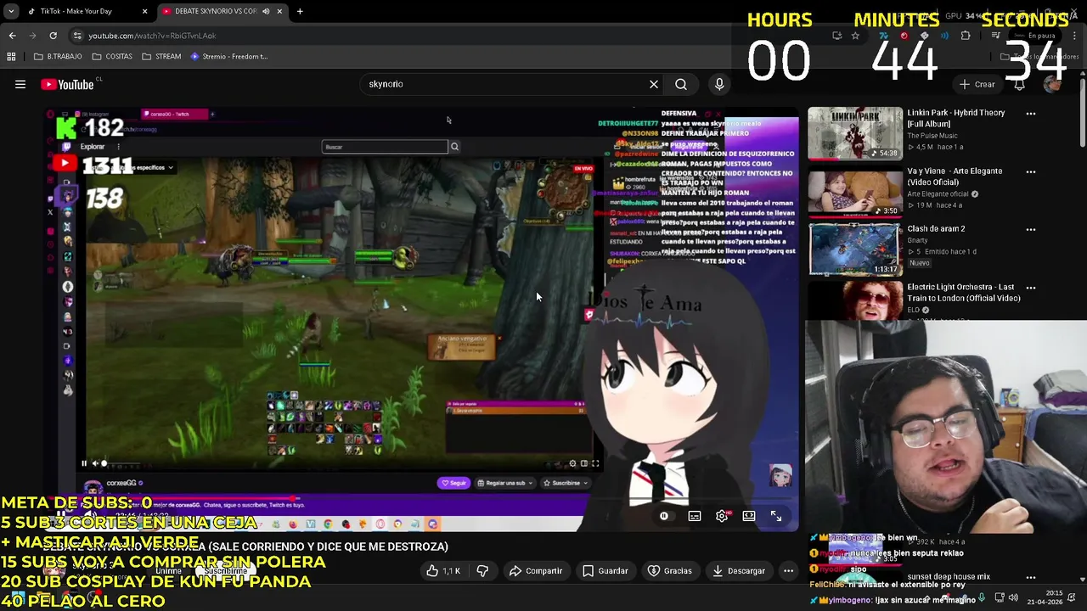Screen dimensions: 1087x611
Task: Open the Va y Viene - Arte Elegante title
Action: pos(955,177)
